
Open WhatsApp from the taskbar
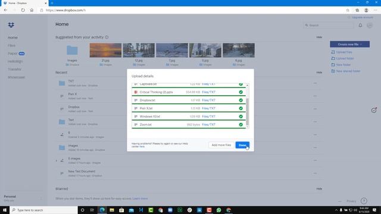click(218, 210)
